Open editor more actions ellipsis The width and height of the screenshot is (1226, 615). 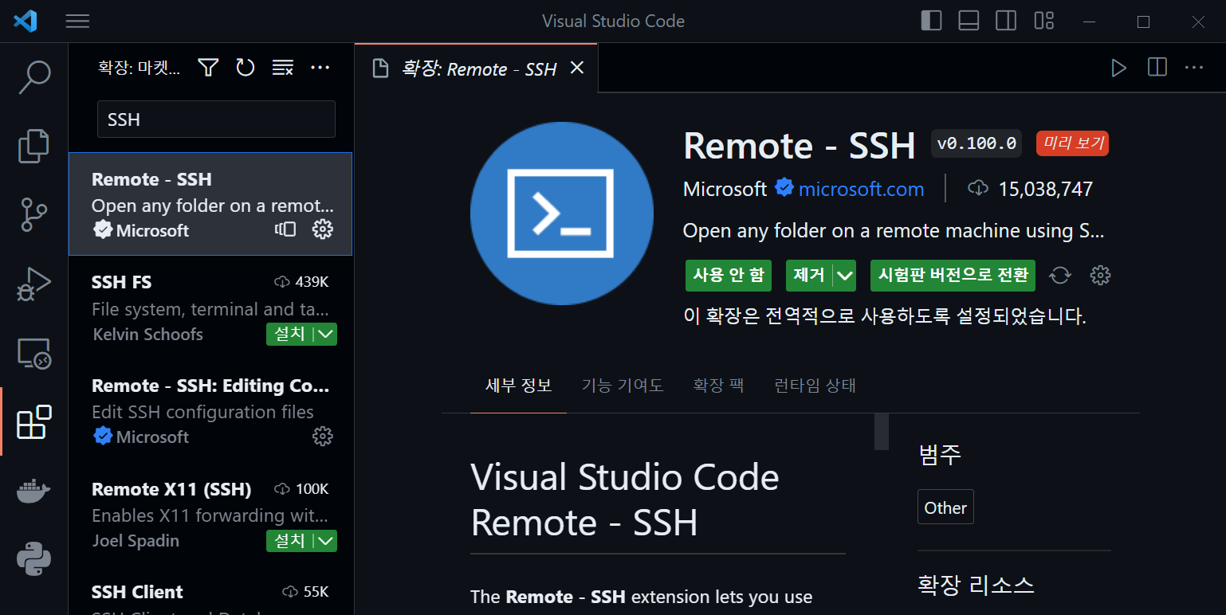pos(1194,68)
